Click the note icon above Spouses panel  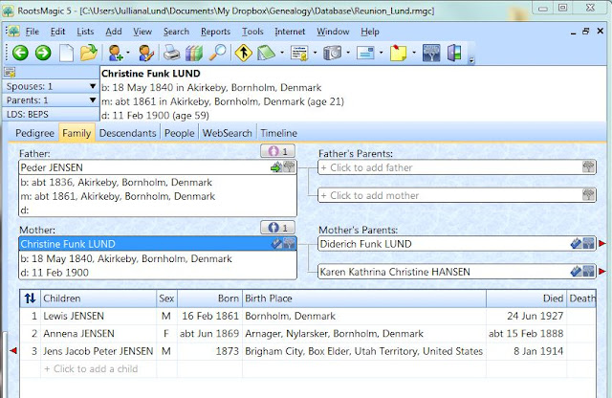pos(10,73)
